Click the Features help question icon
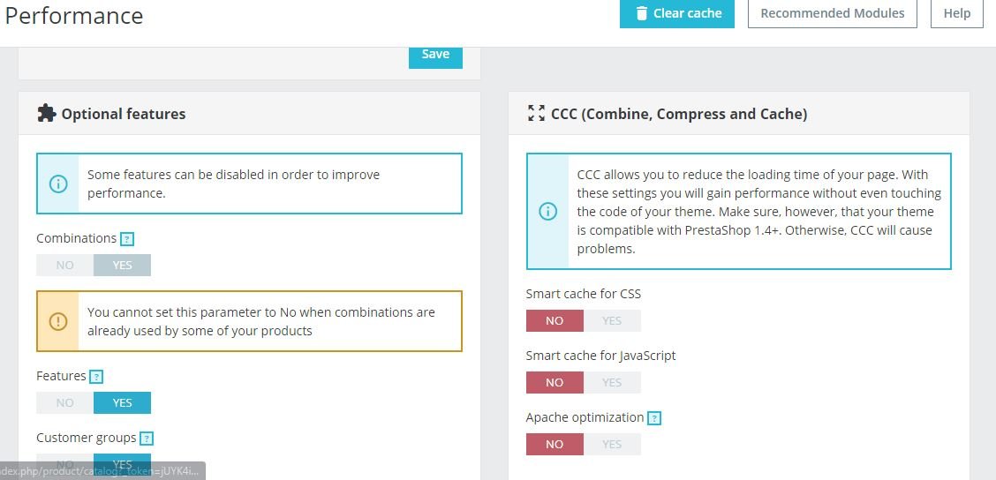Screen dimensions: 996x480 96,377
